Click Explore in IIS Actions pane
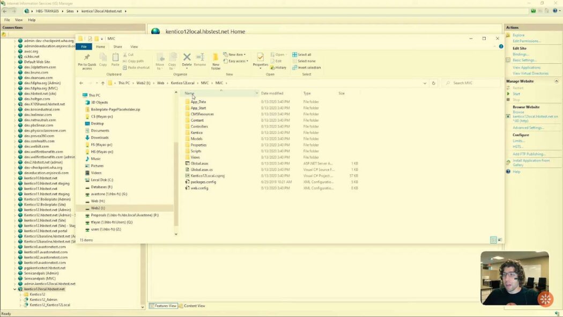 (x=518, y=35)
